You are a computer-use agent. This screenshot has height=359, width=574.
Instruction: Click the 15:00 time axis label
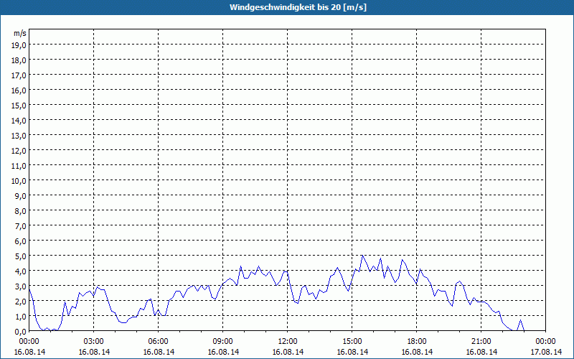352,342
